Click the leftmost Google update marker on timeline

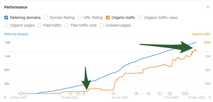(x=22, y=93)
